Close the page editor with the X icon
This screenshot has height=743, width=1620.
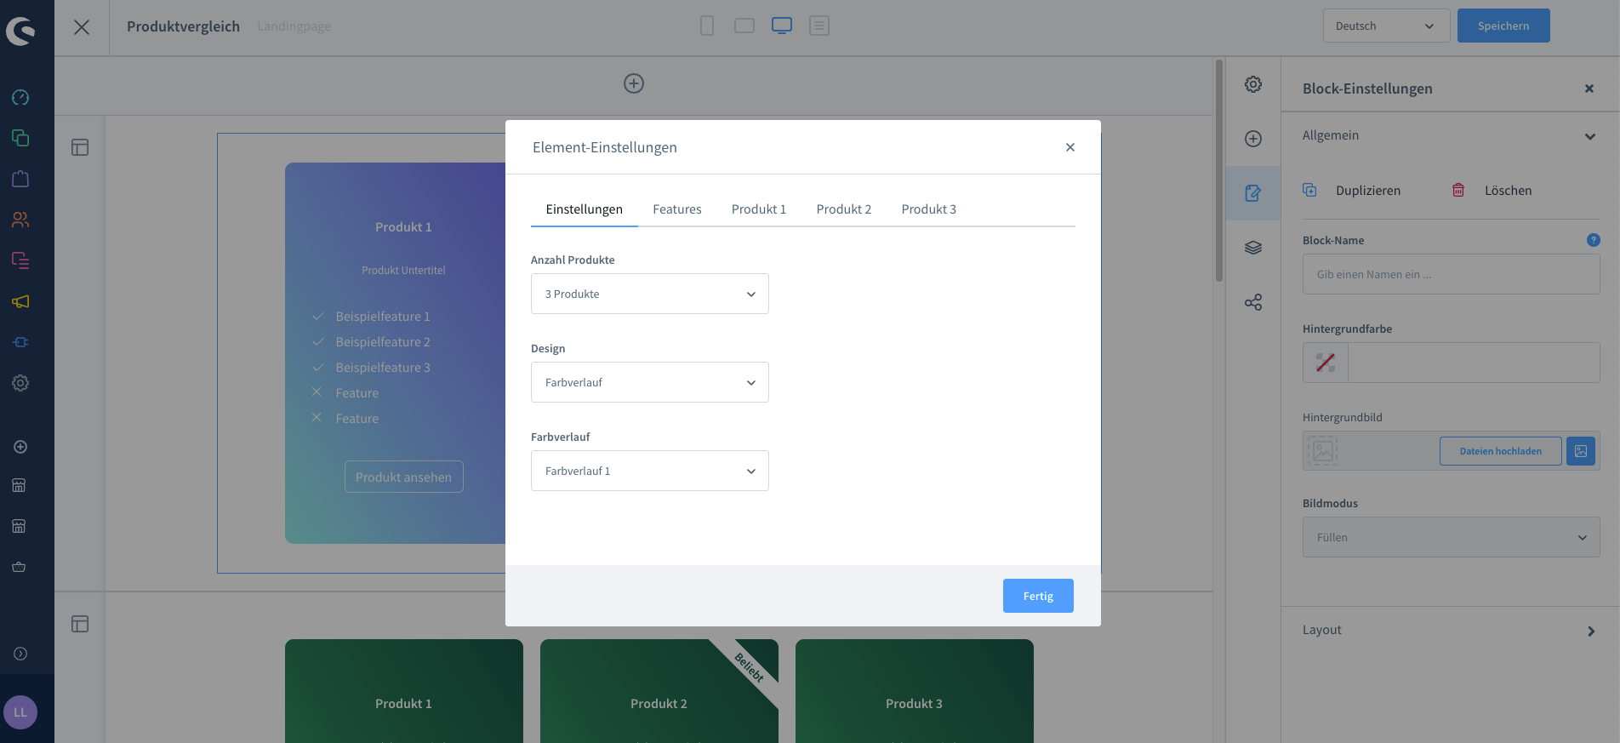(x=82, y=27)
